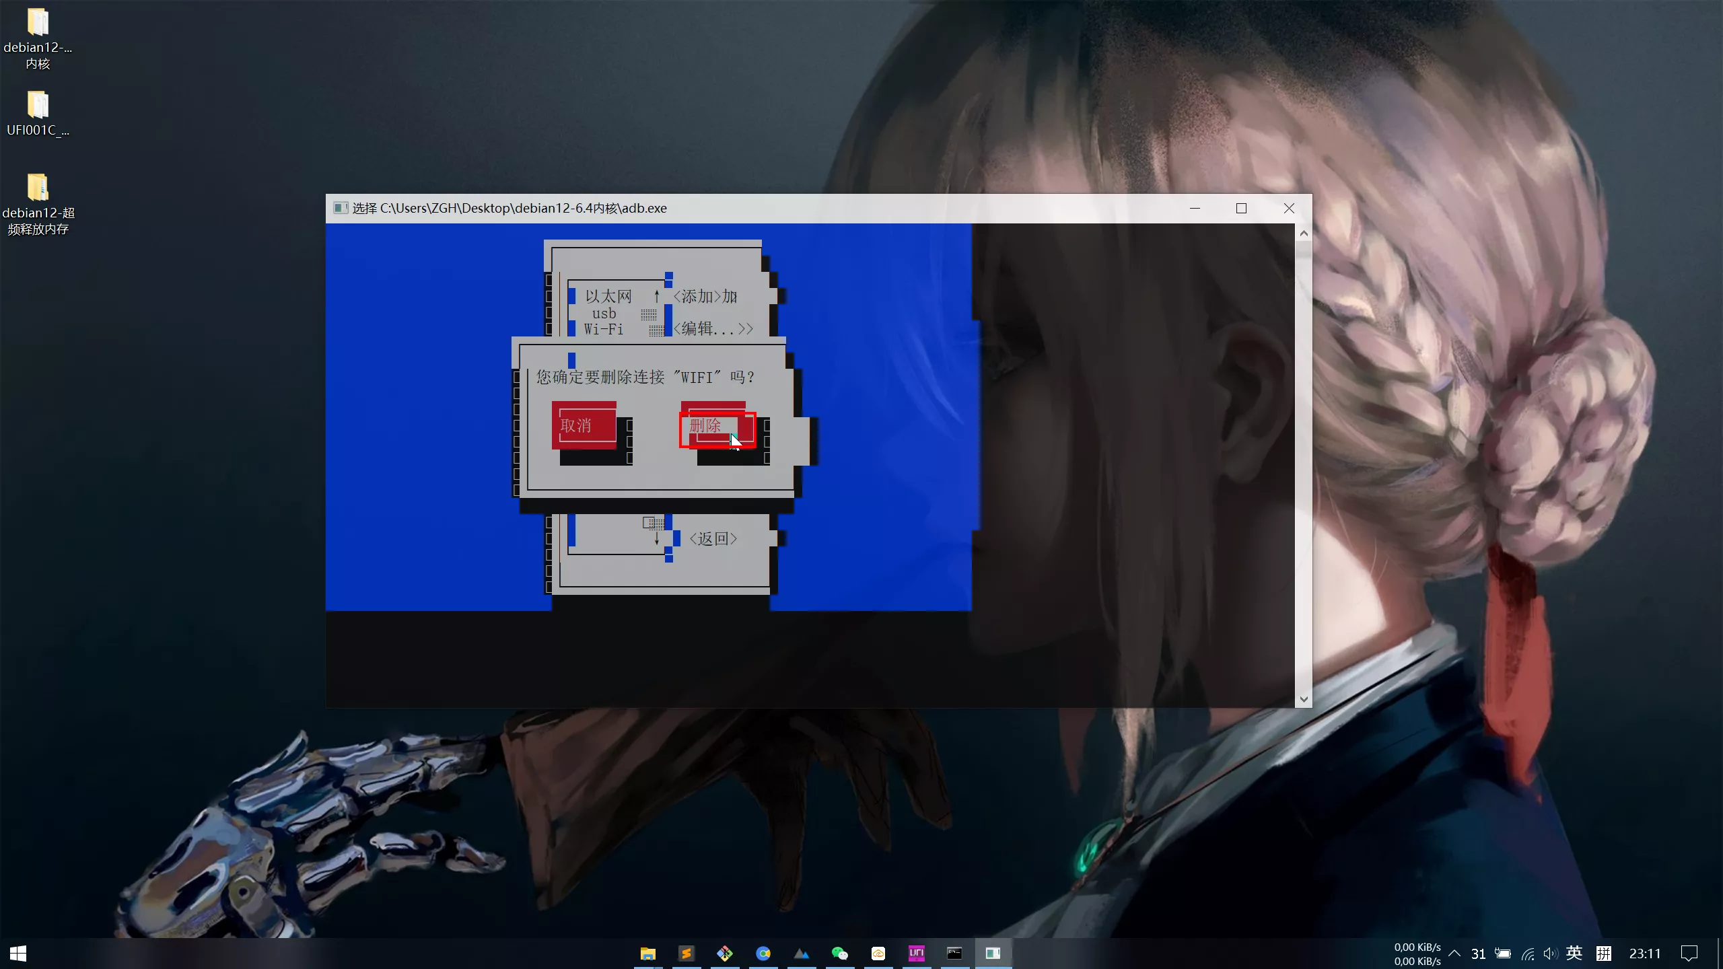Viewport: 1723px width, 969px height.
Task: Switch to command prompt taskbar icon
Action: tap(954, 953)
